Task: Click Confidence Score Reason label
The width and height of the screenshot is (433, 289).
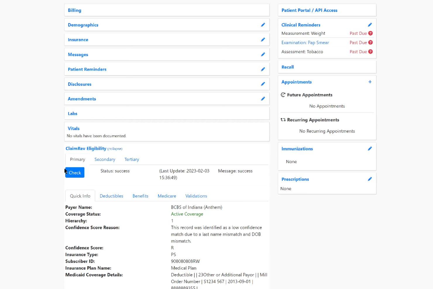Action: click(92, 228)
